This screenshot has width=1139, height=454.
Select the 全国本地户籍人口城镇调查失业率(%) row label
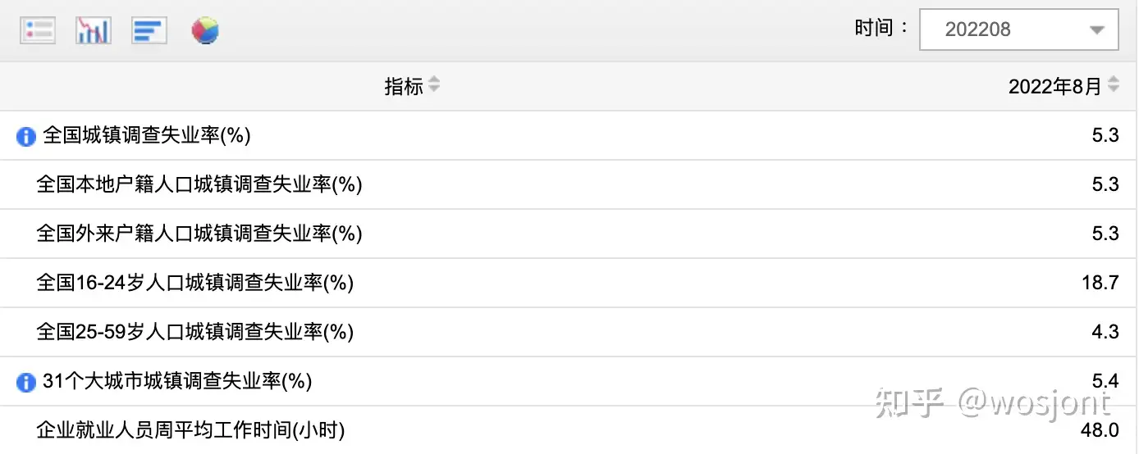pos(199,185)
